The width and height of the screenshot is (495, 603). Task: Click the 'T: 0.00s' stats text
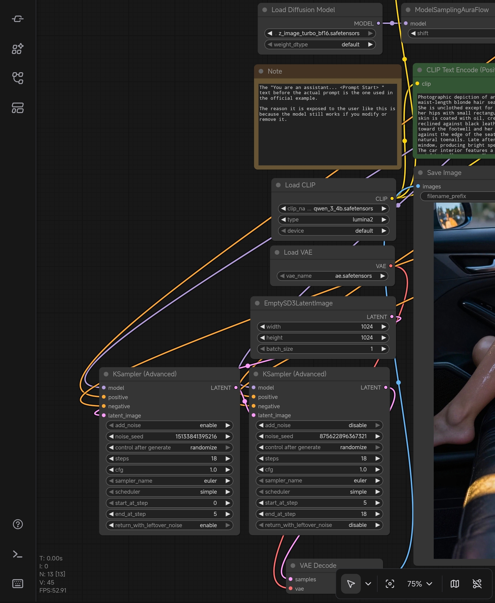pos(51,558)
